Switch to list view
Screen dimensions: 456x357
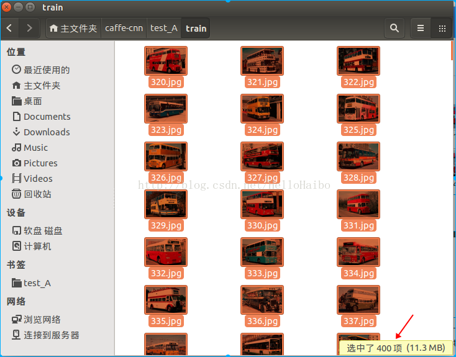click(420, 28)
